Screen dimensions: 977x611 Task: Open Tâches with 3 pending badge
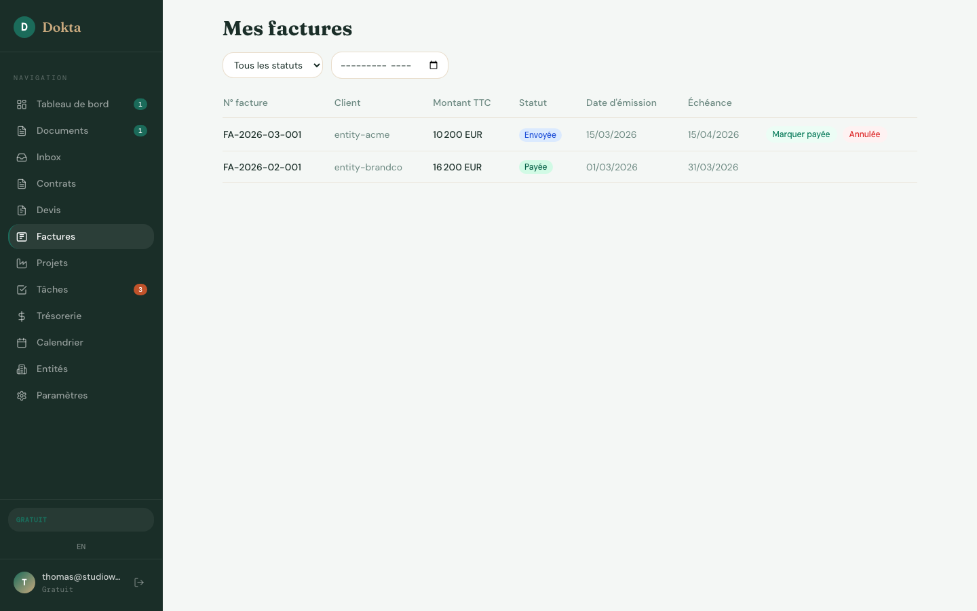click(x=52, y=290)
